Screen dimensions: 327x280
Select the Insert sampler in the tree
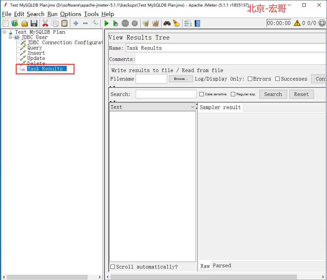[36, 53]
